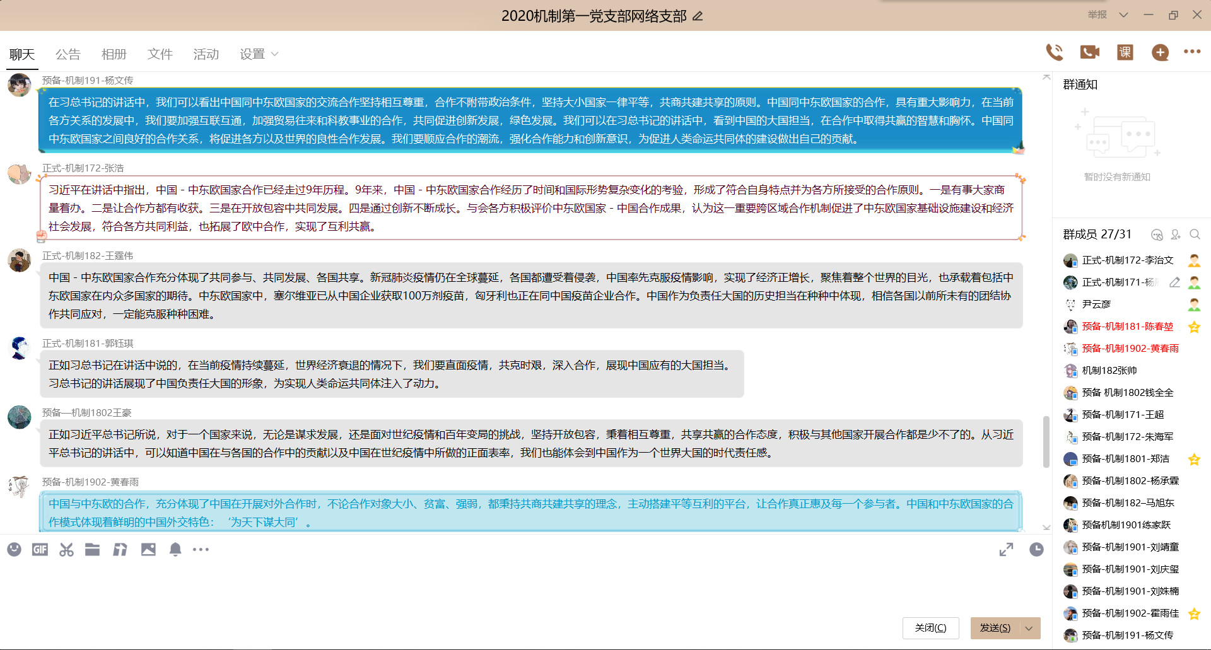The image size is (1211, 650).
Task: Capture a screenshot with the scissors tool
Action: pyautogui.click(x=66, y=549)
